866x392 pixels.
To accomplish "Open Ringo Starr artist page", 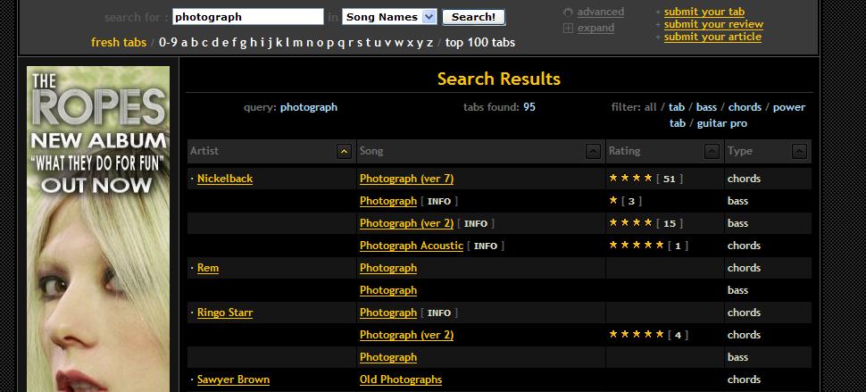I will click(225, 313).
